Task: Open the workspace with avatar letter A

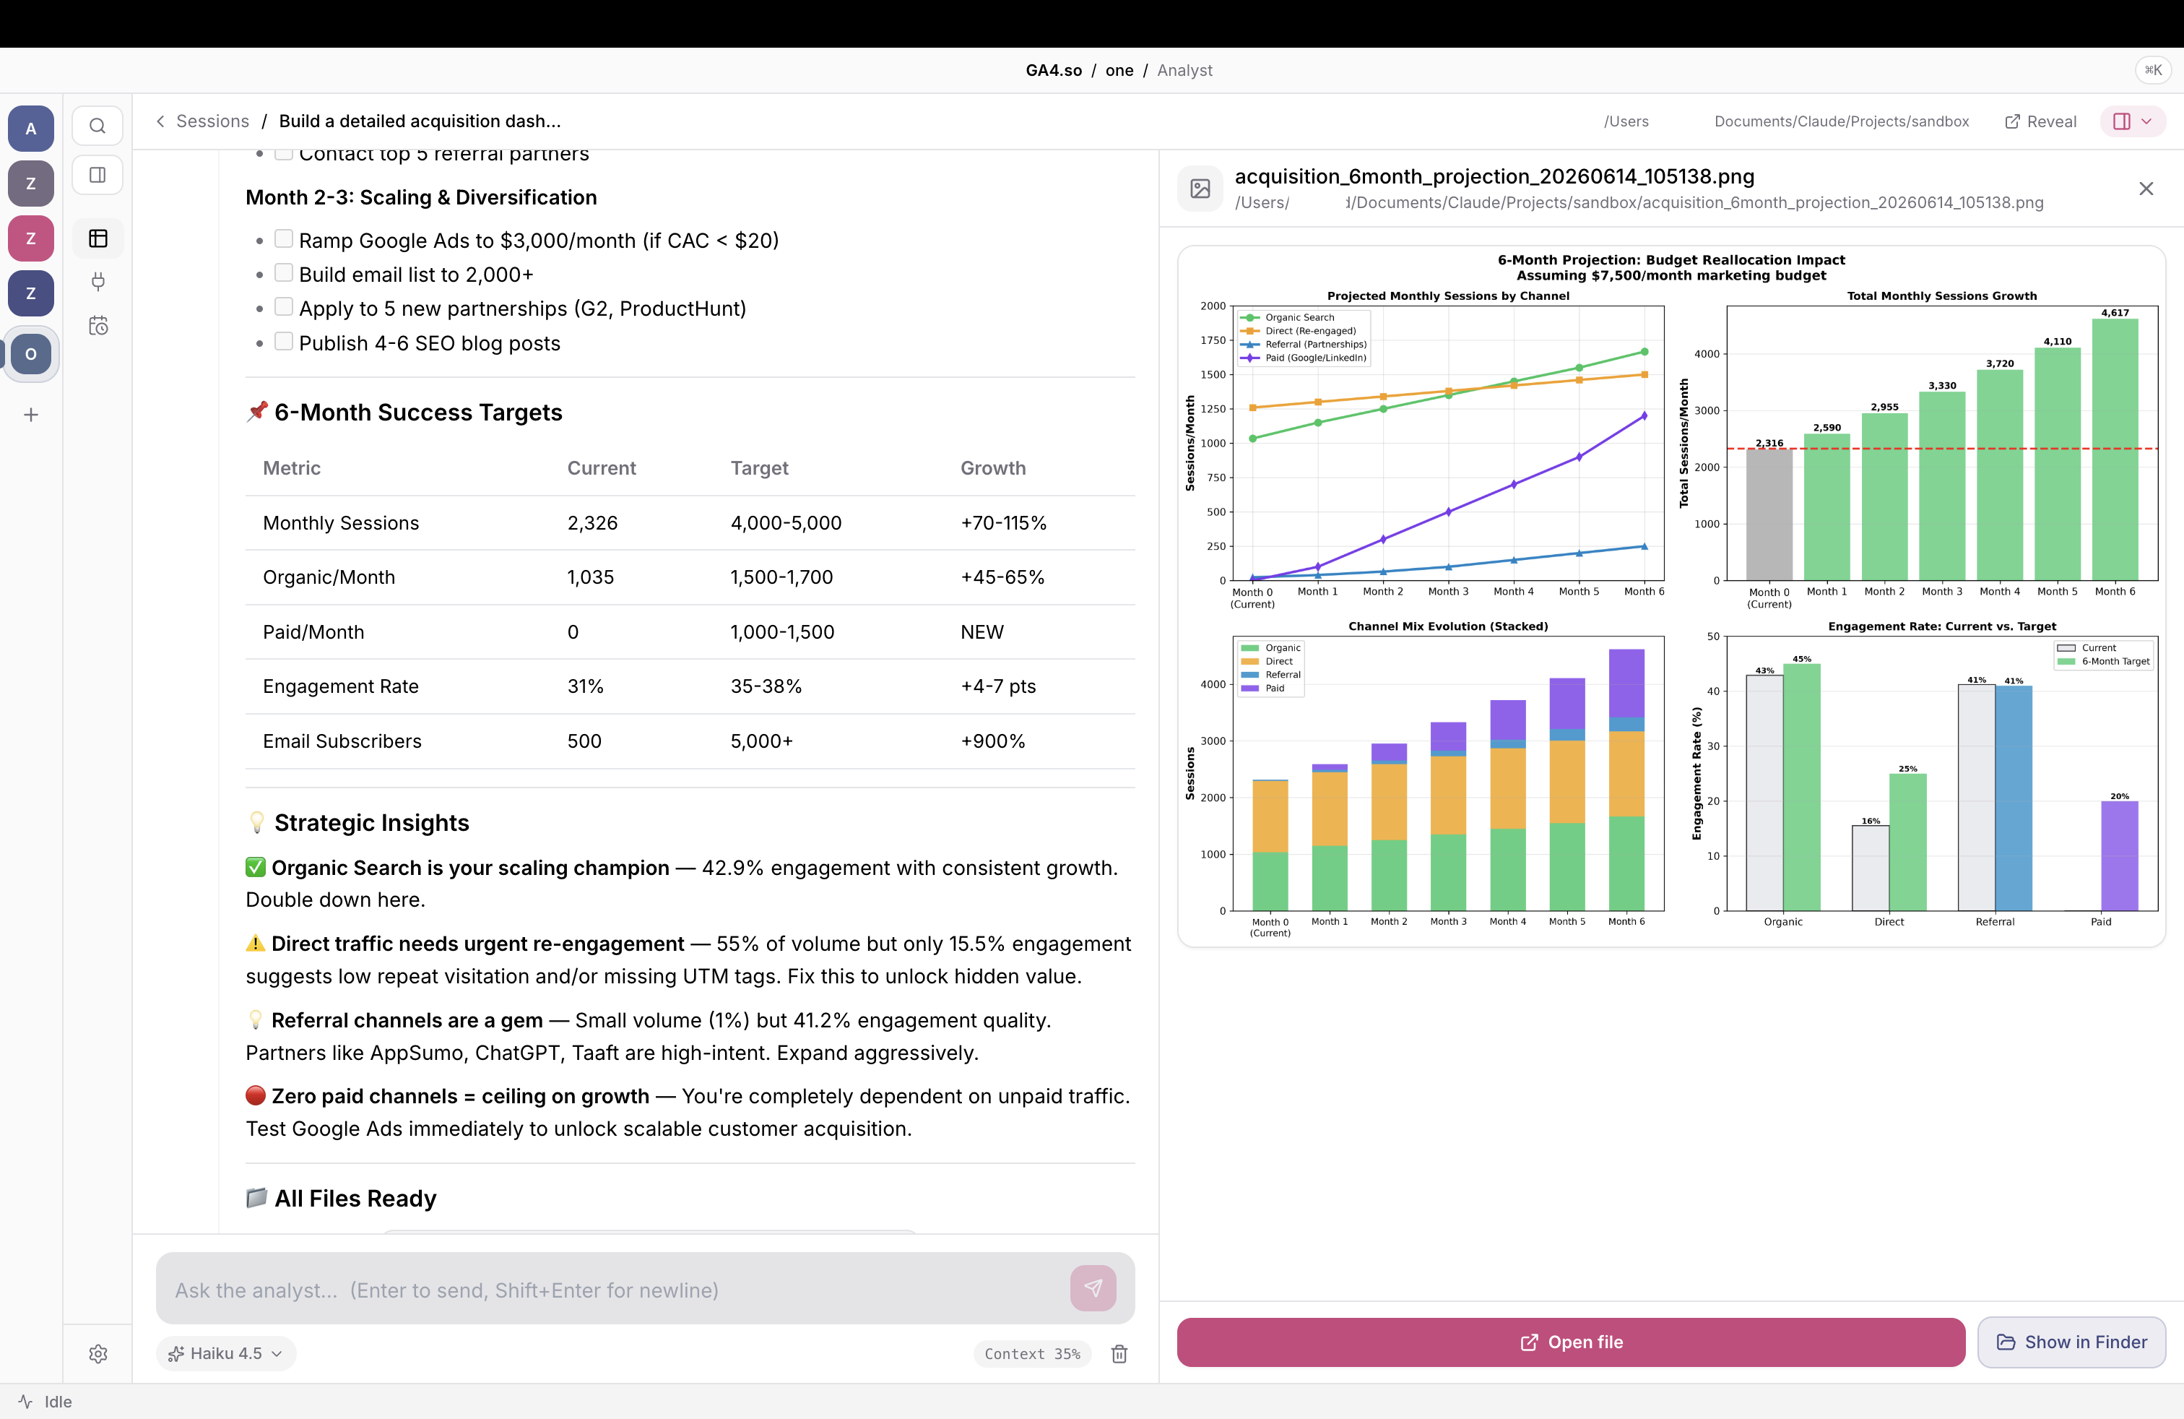Action: point(31,129)
